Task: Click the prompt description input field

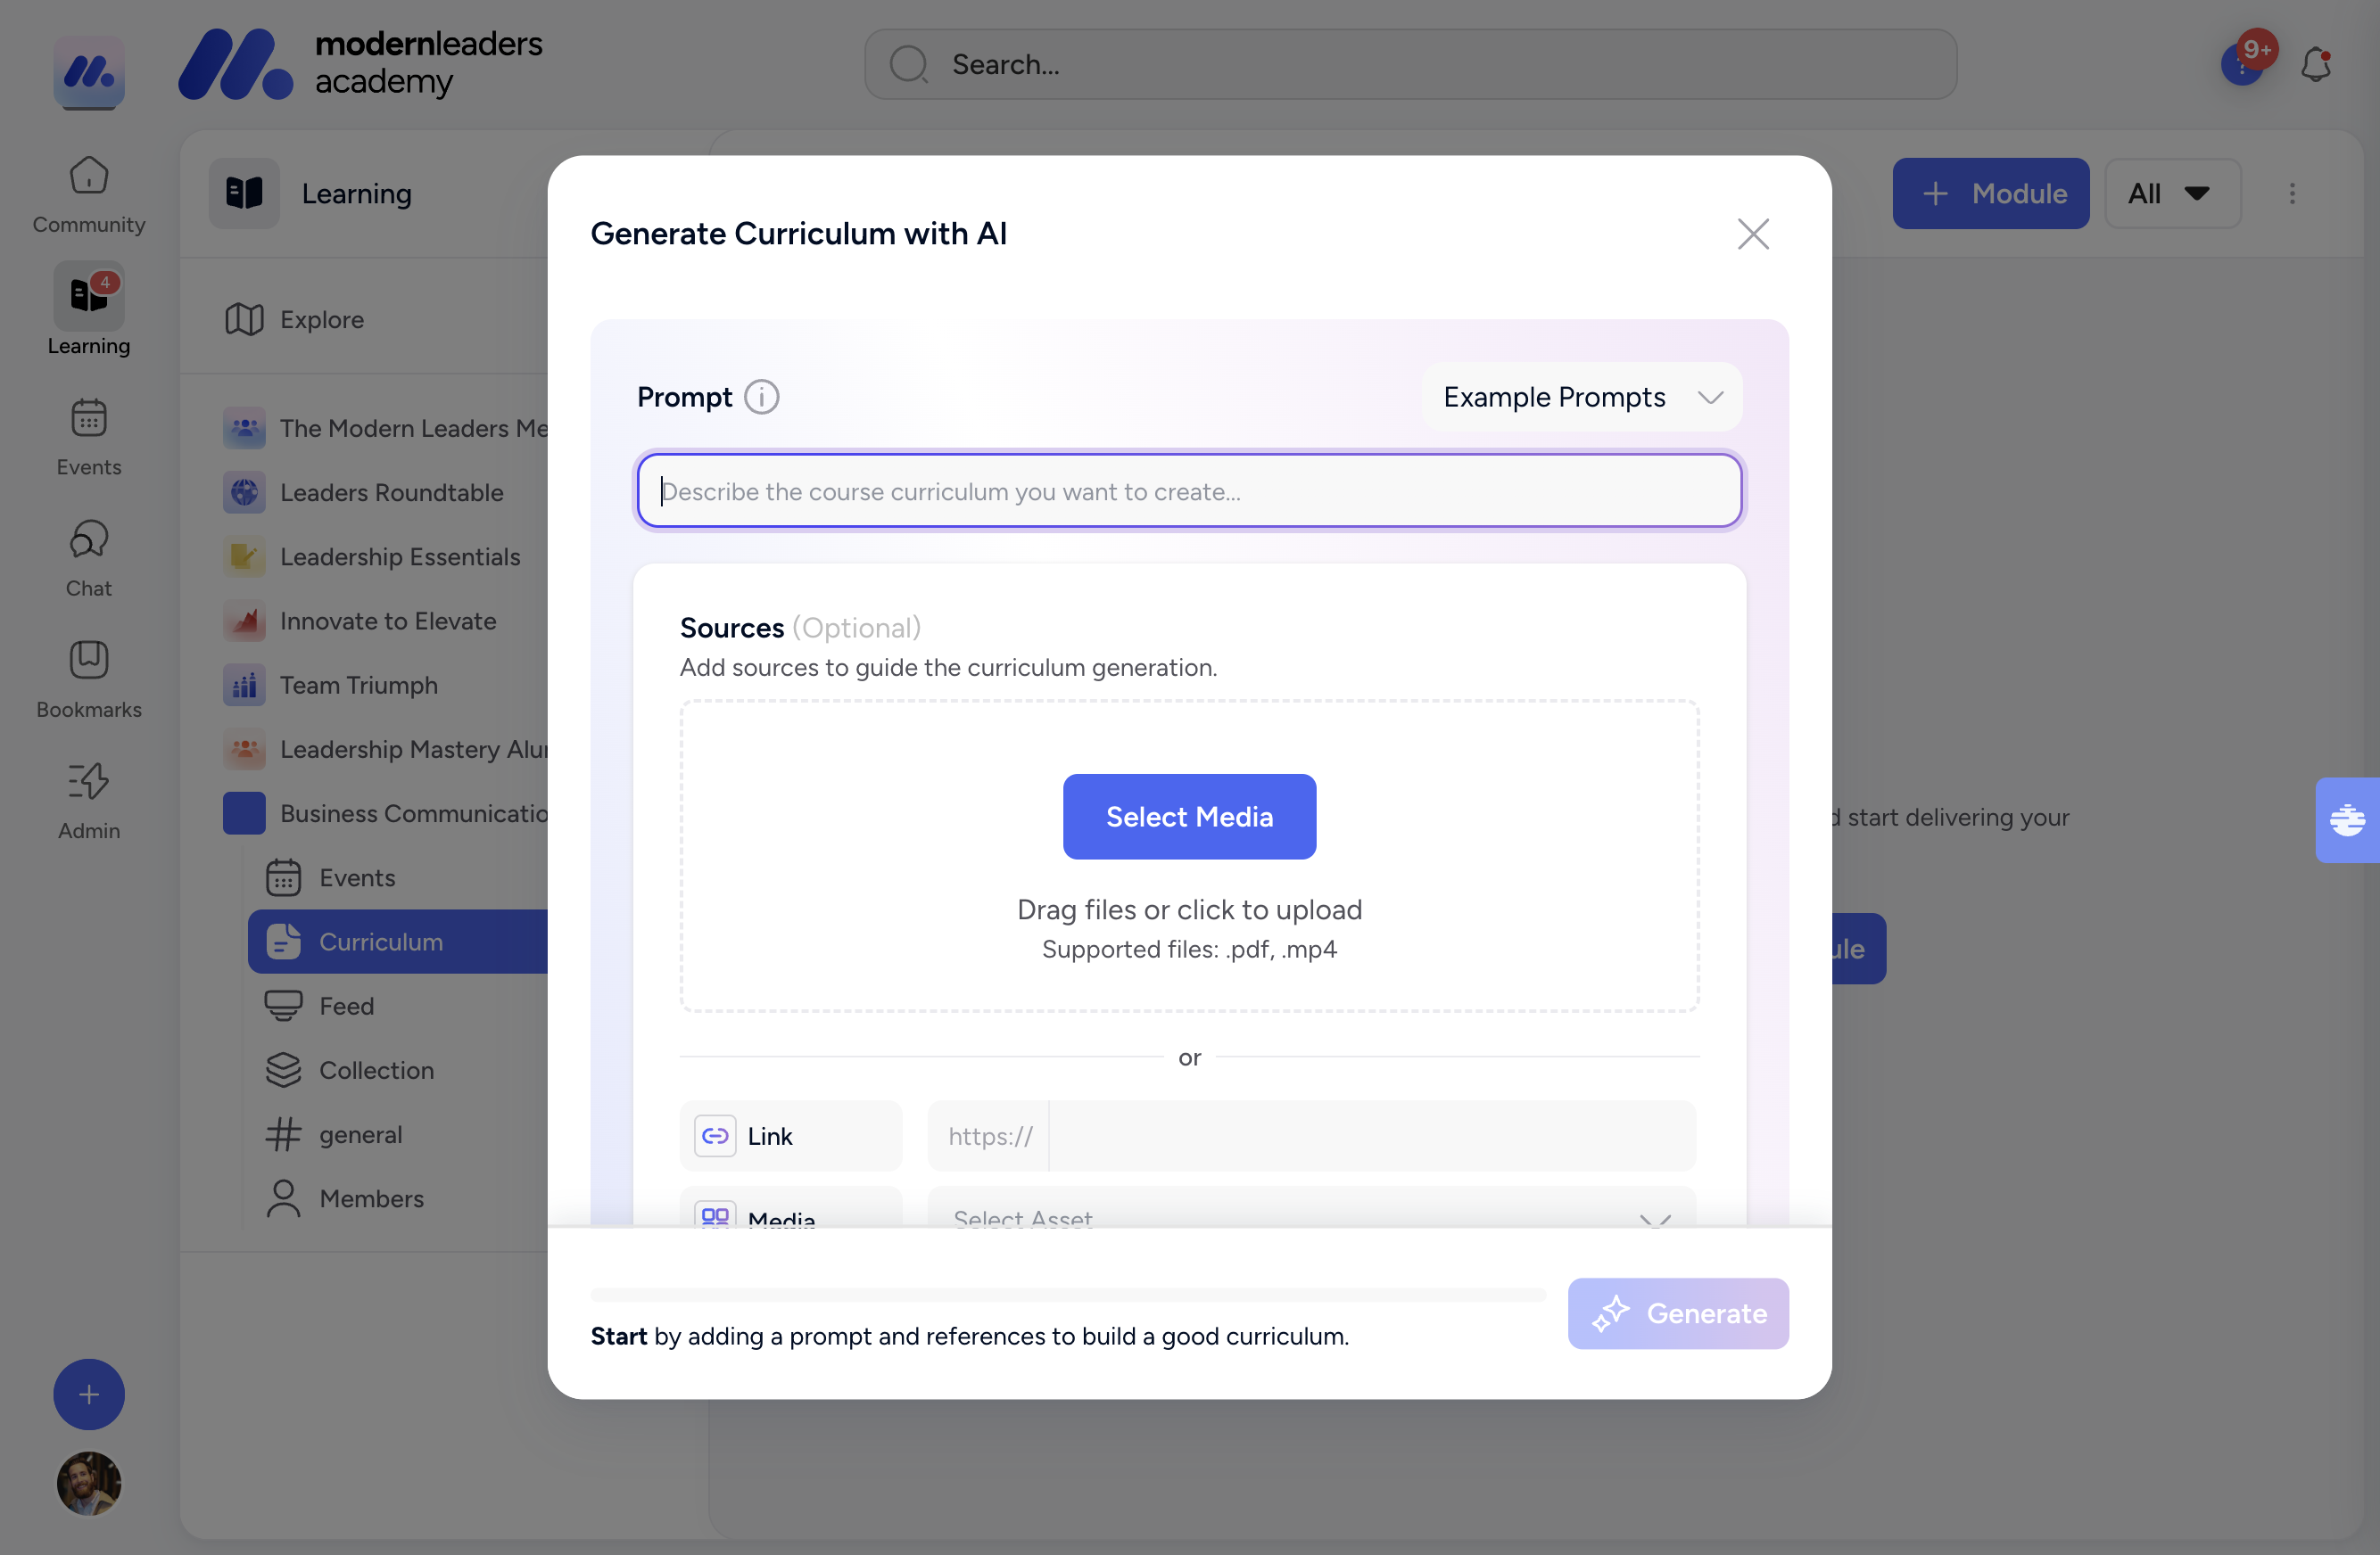Action: point(1189,490)
